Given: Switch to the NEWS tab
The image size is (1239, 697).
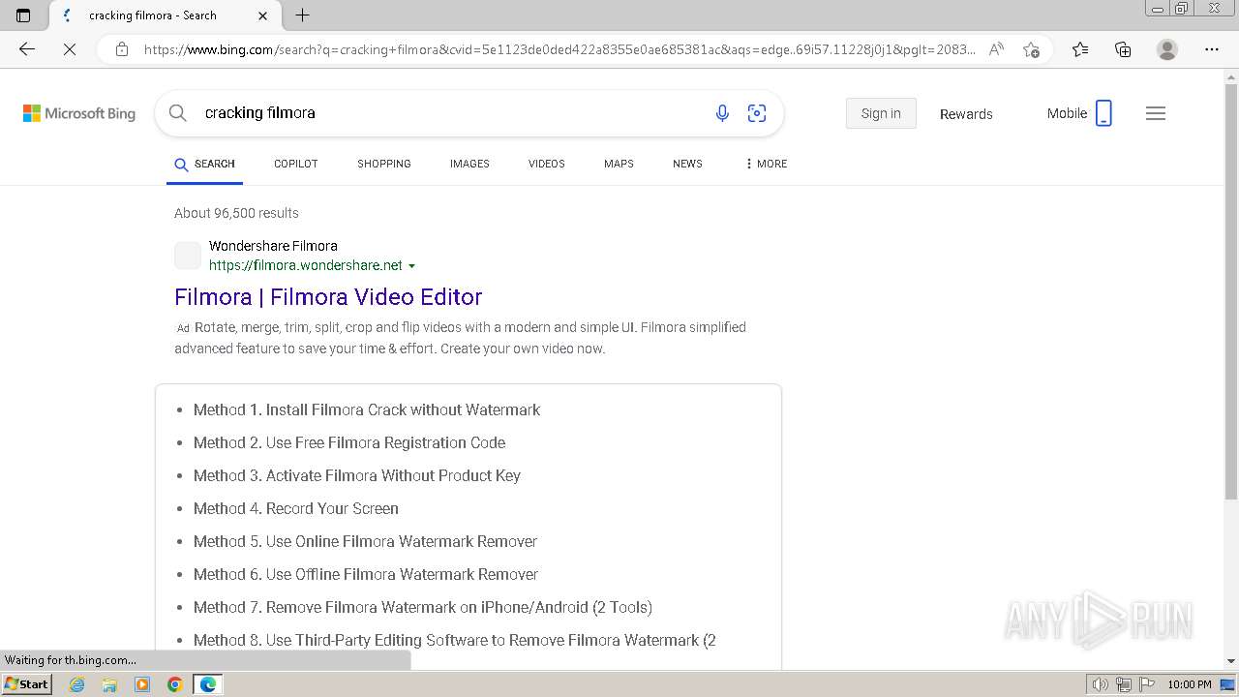Looking at the screenshot, I should tap(687, 164).
